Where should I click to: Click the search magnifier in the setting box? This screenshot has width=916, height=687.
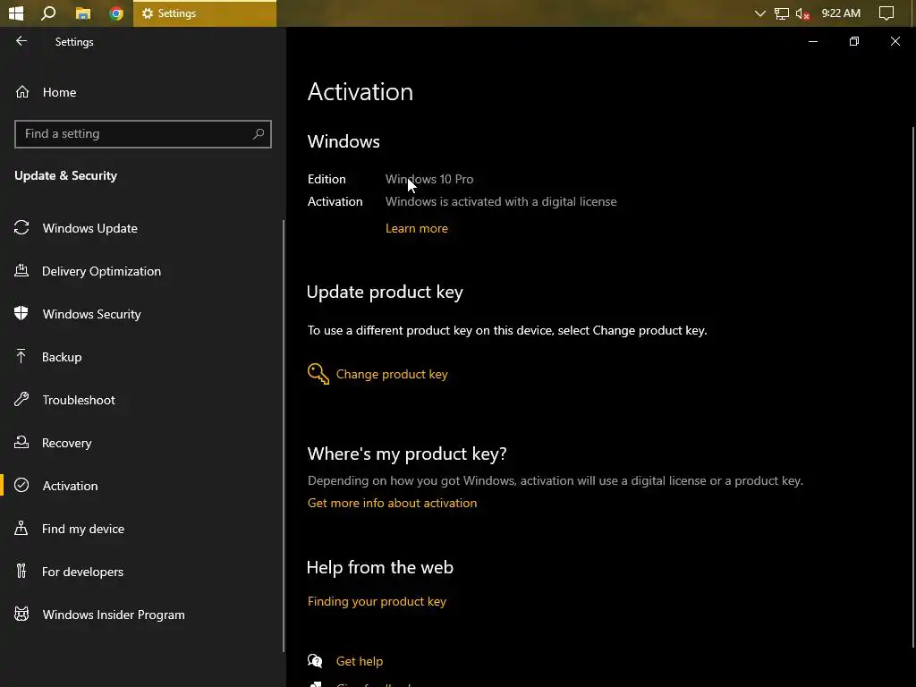tap(259, 134)
